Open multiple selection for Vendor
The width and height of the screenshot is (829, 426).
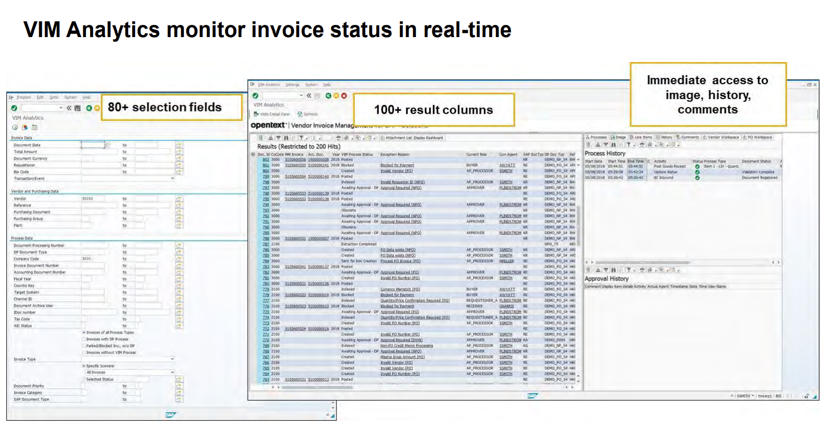179,199
